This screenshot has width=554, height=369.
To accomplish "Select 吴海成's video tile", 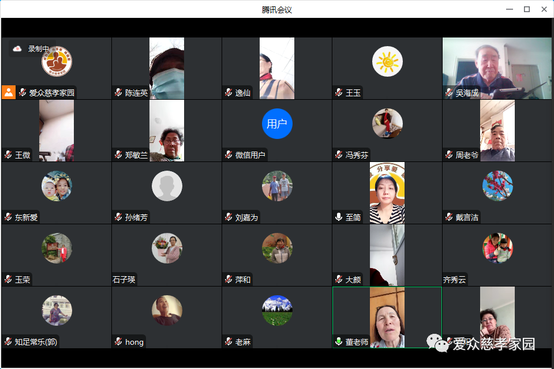I will tap(497, 68).
